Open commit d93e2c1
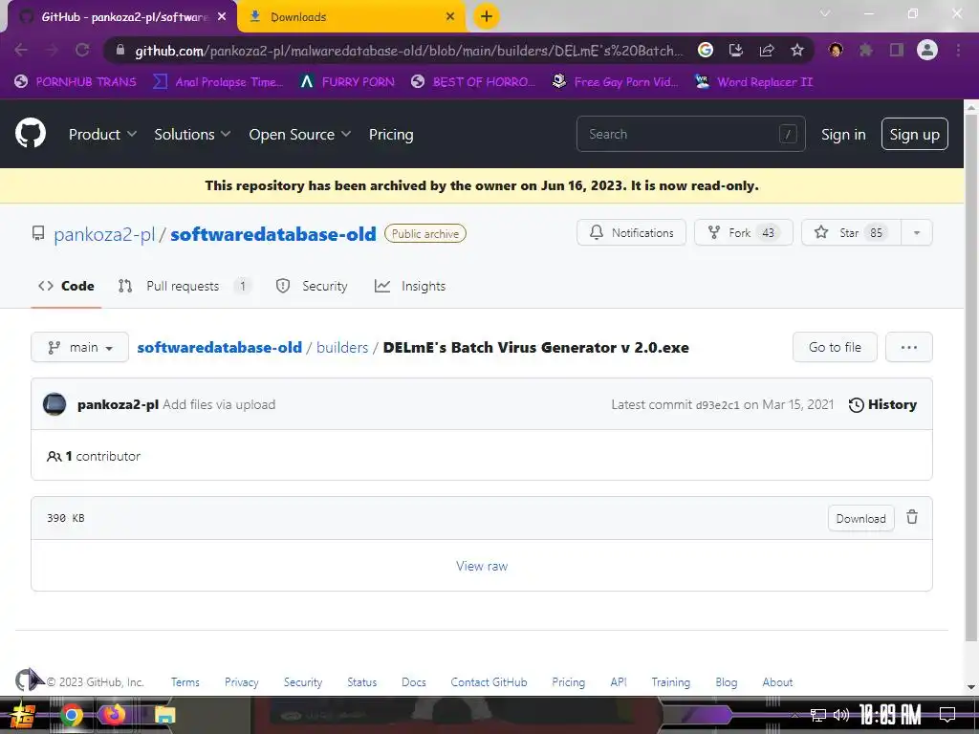The width and height of the screenshot is (979, 734). (717, 405)
